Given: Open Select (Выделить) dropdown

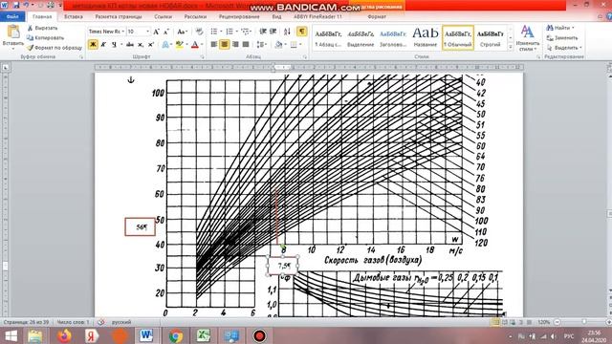Looking at the screenshot, I should point(580,48).
